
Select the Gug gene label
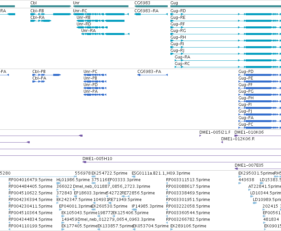(x=174, y=3)
